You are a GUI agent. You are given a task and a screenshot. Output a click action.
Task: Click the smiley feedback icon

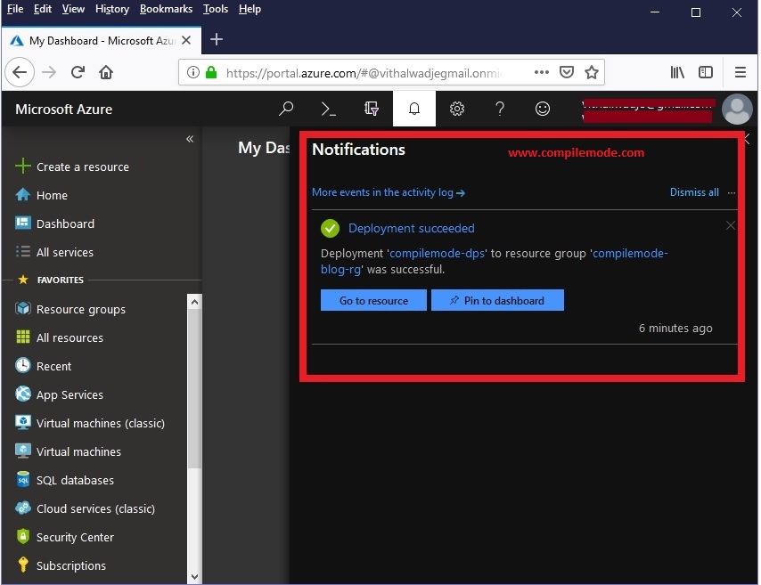[543, 109]
